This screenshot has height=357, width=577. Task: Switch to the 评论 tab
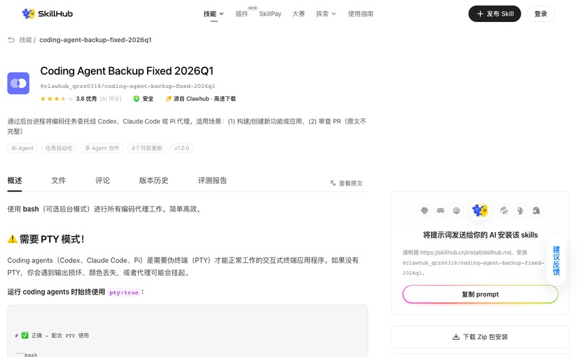[x=102, y=181]
